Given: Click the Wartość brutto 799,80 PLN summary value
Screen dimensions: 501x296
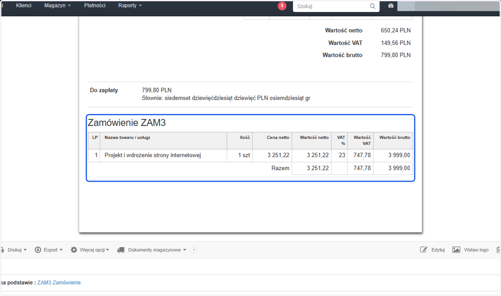Looking at the screenshot, I should (x=396, y=55).
